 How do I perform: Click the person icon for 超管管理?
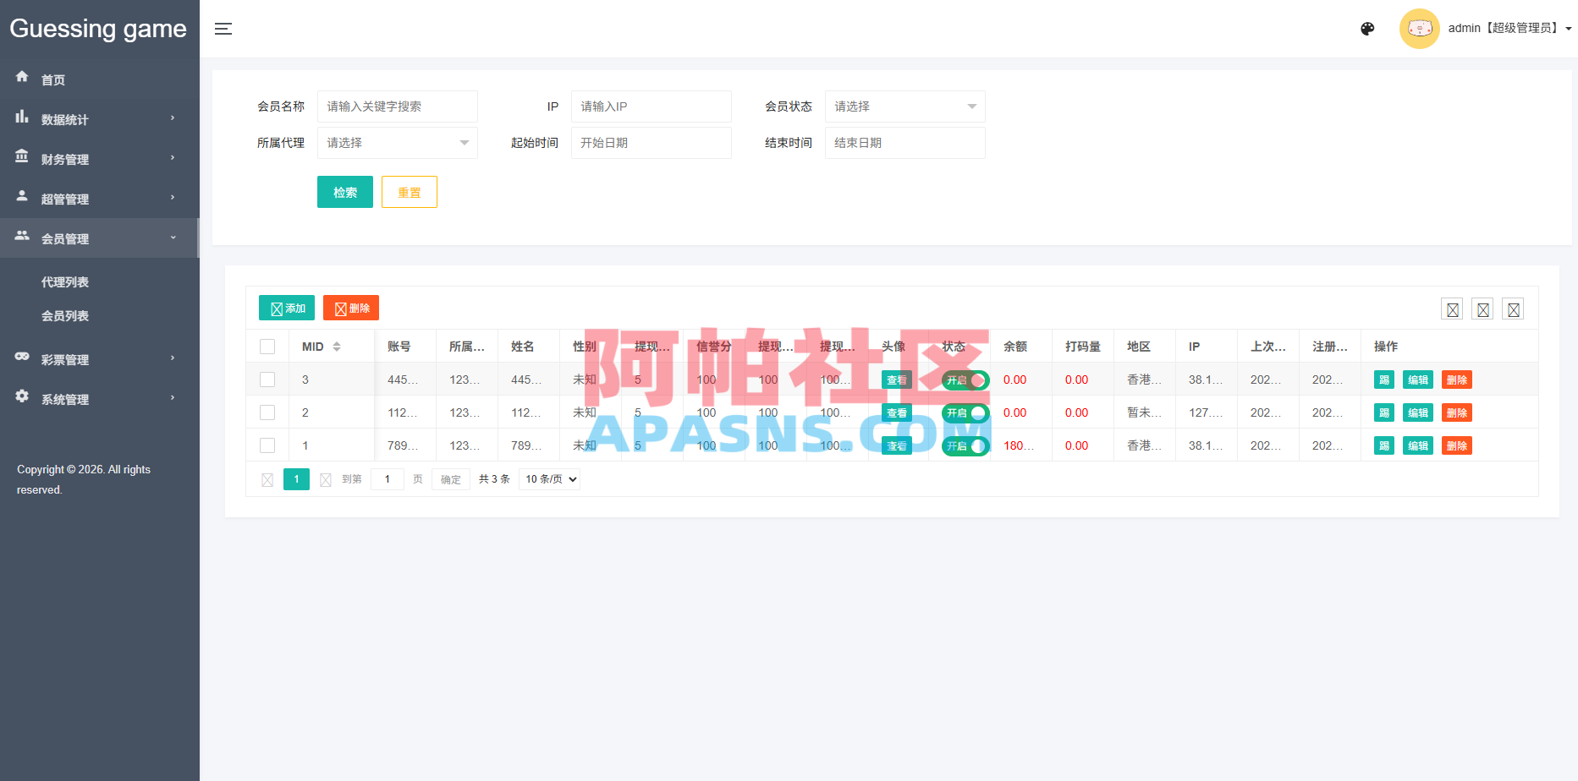tap(22, 195)
